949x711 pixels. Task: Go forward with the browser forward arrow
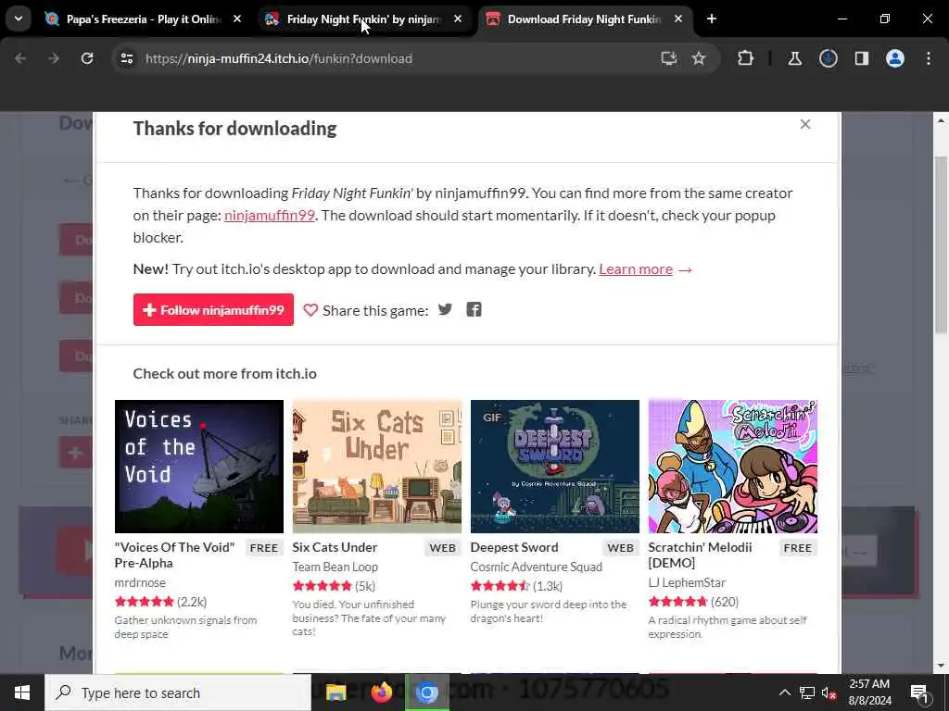(x=53, y=58)
